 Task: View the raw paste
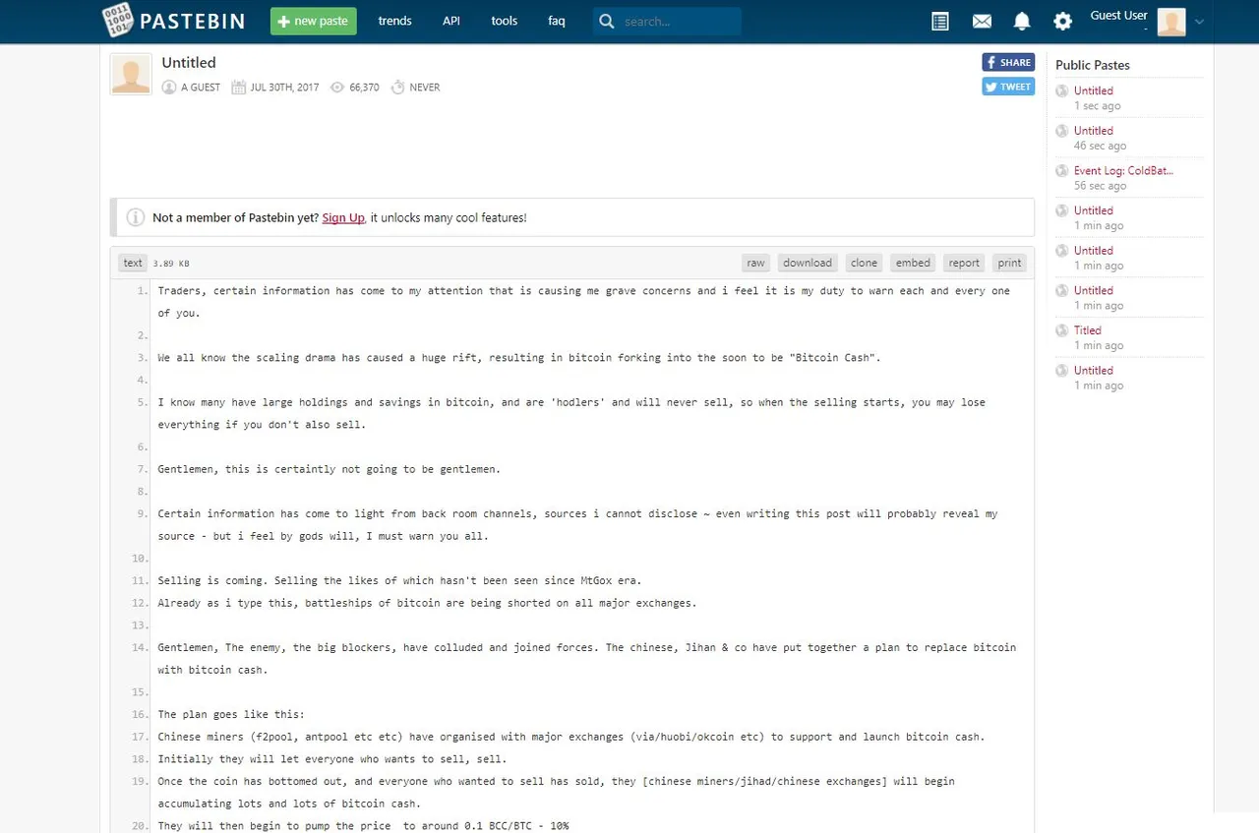(x=755, y=263)
